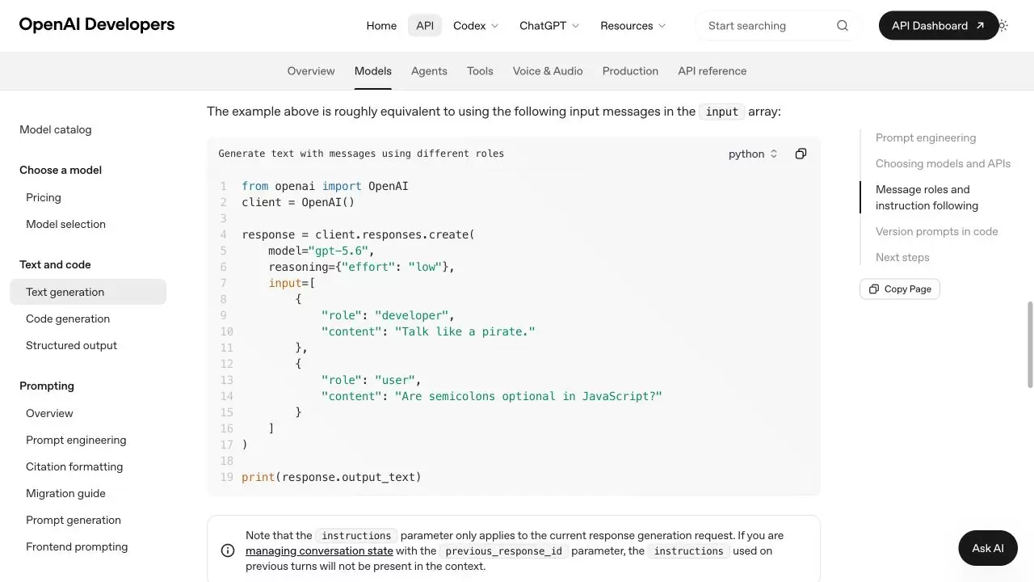This screenshot has height=582, width=1034.
Task: Click the info icon in the note
Action: [228, 550]
